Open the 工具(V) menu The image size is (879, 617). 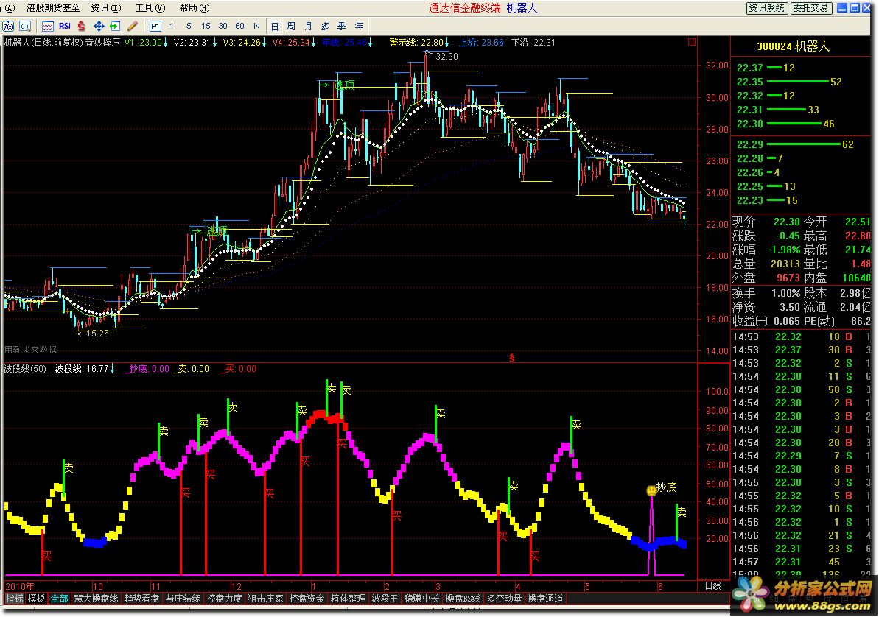[x=150, y=8]
